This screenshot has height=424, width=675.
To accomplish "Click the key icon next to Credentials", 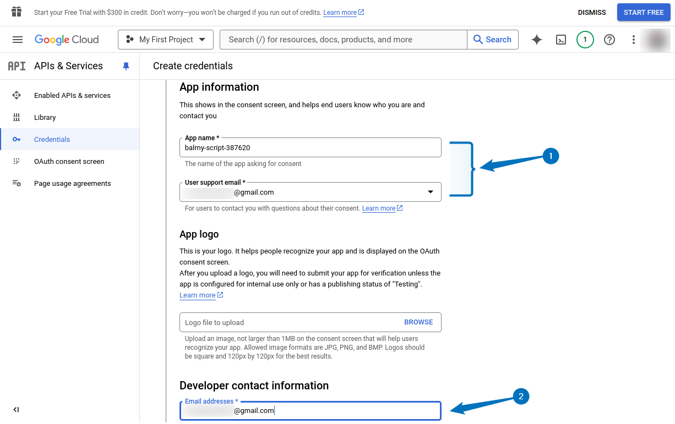I will pyautogui.click(x=17, y=139).
